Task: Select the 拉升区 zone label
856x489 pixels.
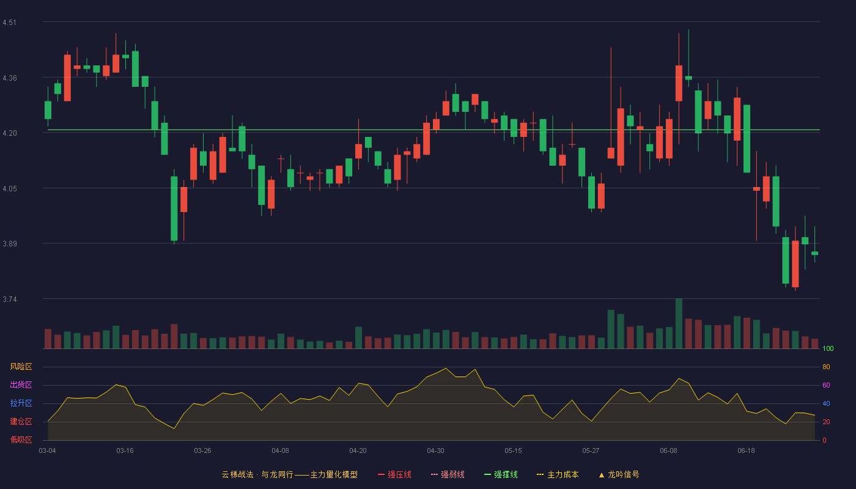Action: pyautogui.click(x=21, y=403)
